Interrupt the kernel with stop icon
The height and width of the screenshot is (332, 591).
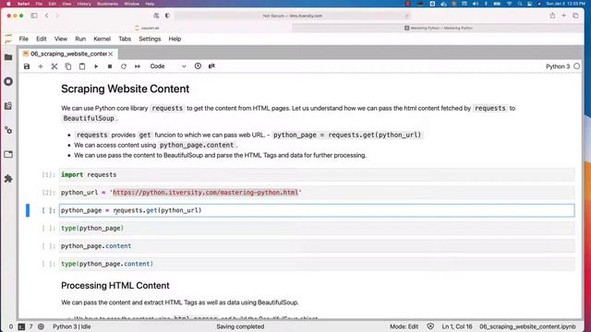pyautogui.click(x=110, y=66)
